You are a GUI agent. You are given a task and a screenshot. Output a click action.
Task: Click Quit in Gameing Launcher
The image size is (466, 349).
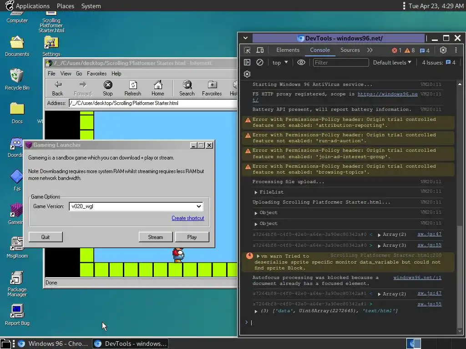pyautogui.click(x=46, y=237)
